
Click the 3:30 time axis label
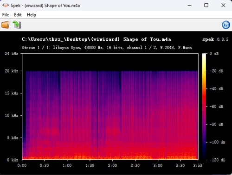[x=180, y=166]
